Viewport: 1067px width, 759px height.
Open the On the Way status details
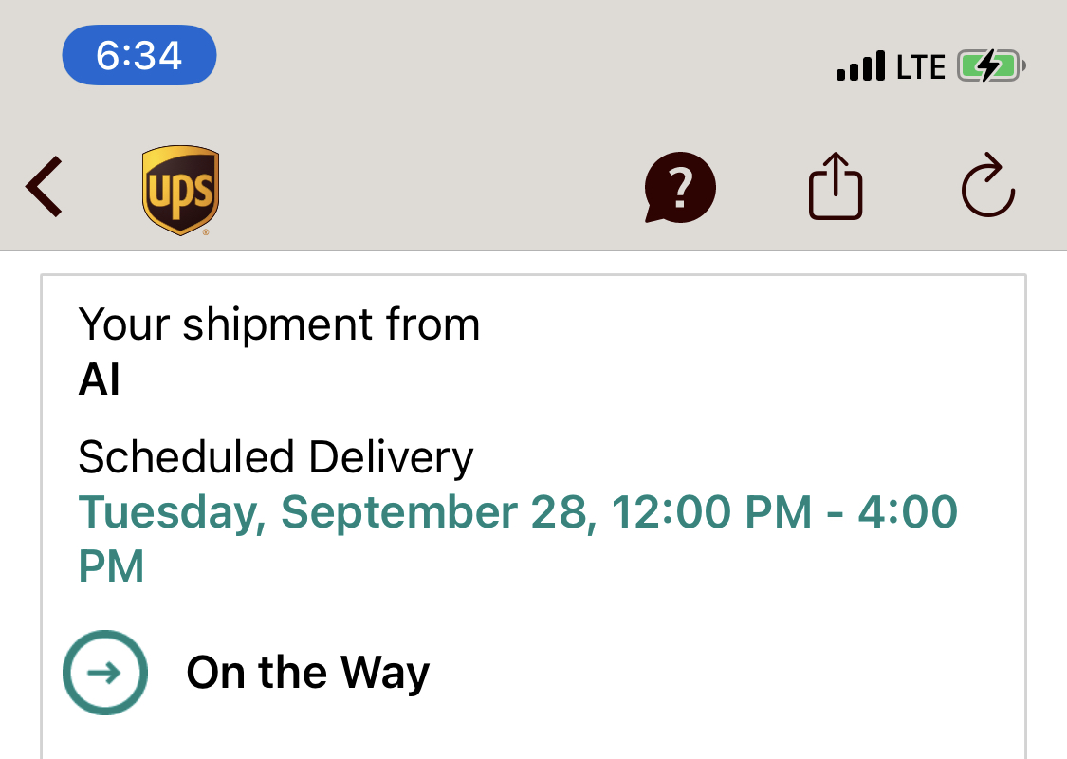307,673
